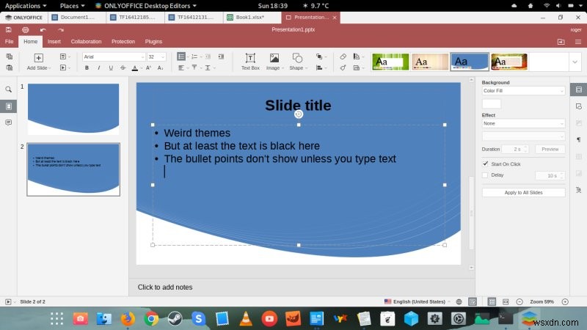This screenshot has width=587, height=330.
Task: Click the Copy icon
Action: pyautogui.click(x=10, y=56)
